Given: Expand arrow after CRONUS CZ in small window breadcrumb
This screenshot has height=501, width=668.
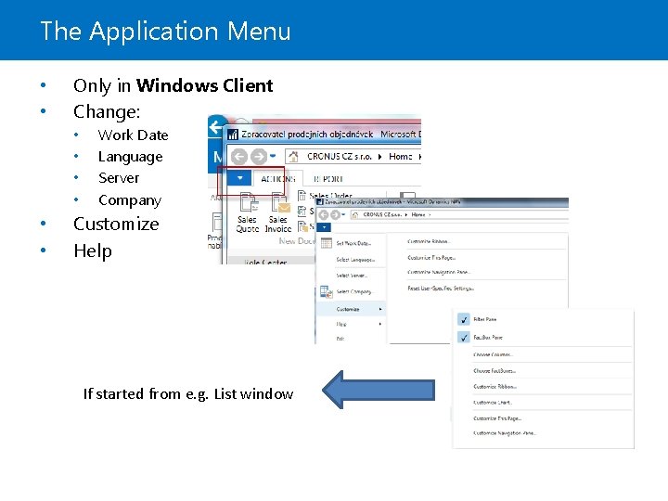Looking at the screenshot, I should 406,214.
